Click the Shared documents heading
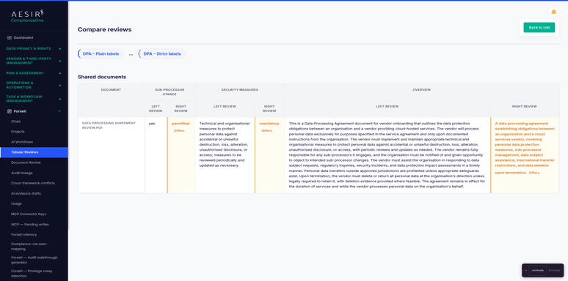This screenshot has width=568, height=281. (x=102, y=77)
